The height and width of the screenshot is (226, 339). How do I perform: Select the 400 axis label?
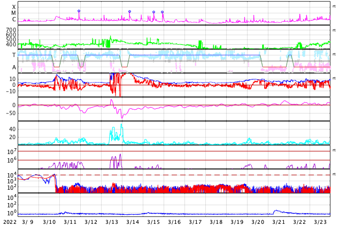click(11, 44)
